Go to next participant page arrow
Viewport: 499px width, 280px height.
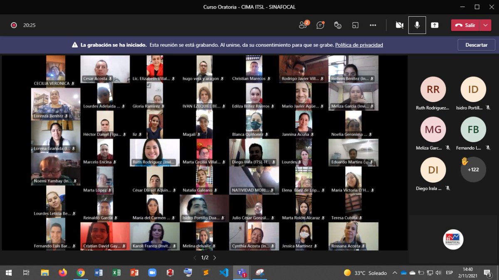pyautogui.click(x=215, y=258)
